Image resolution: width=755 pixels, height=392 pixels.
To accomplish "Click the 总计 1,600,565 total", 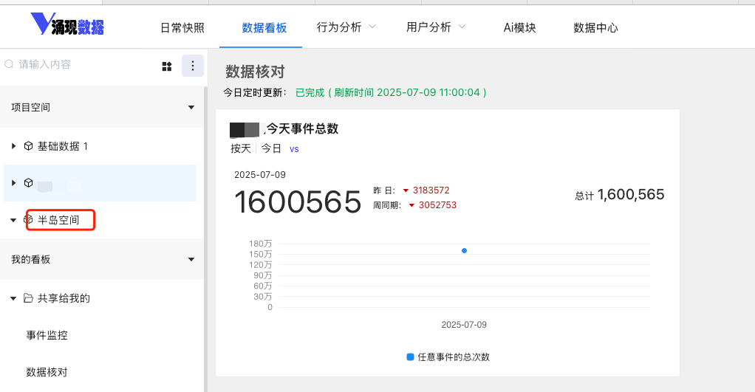I will [x=620, y=195].
